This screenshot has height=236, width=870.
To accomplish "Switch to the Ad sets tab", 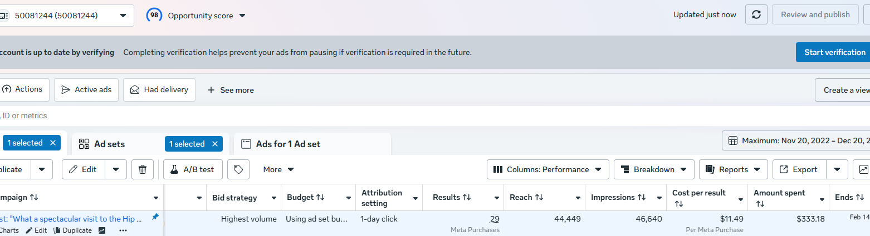I will click(109, 144).
